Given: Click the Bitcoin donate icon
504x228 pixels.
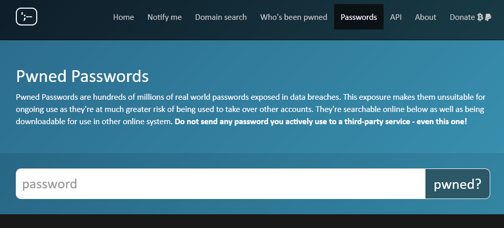Looking at the screenshot, I should [480, 17].
